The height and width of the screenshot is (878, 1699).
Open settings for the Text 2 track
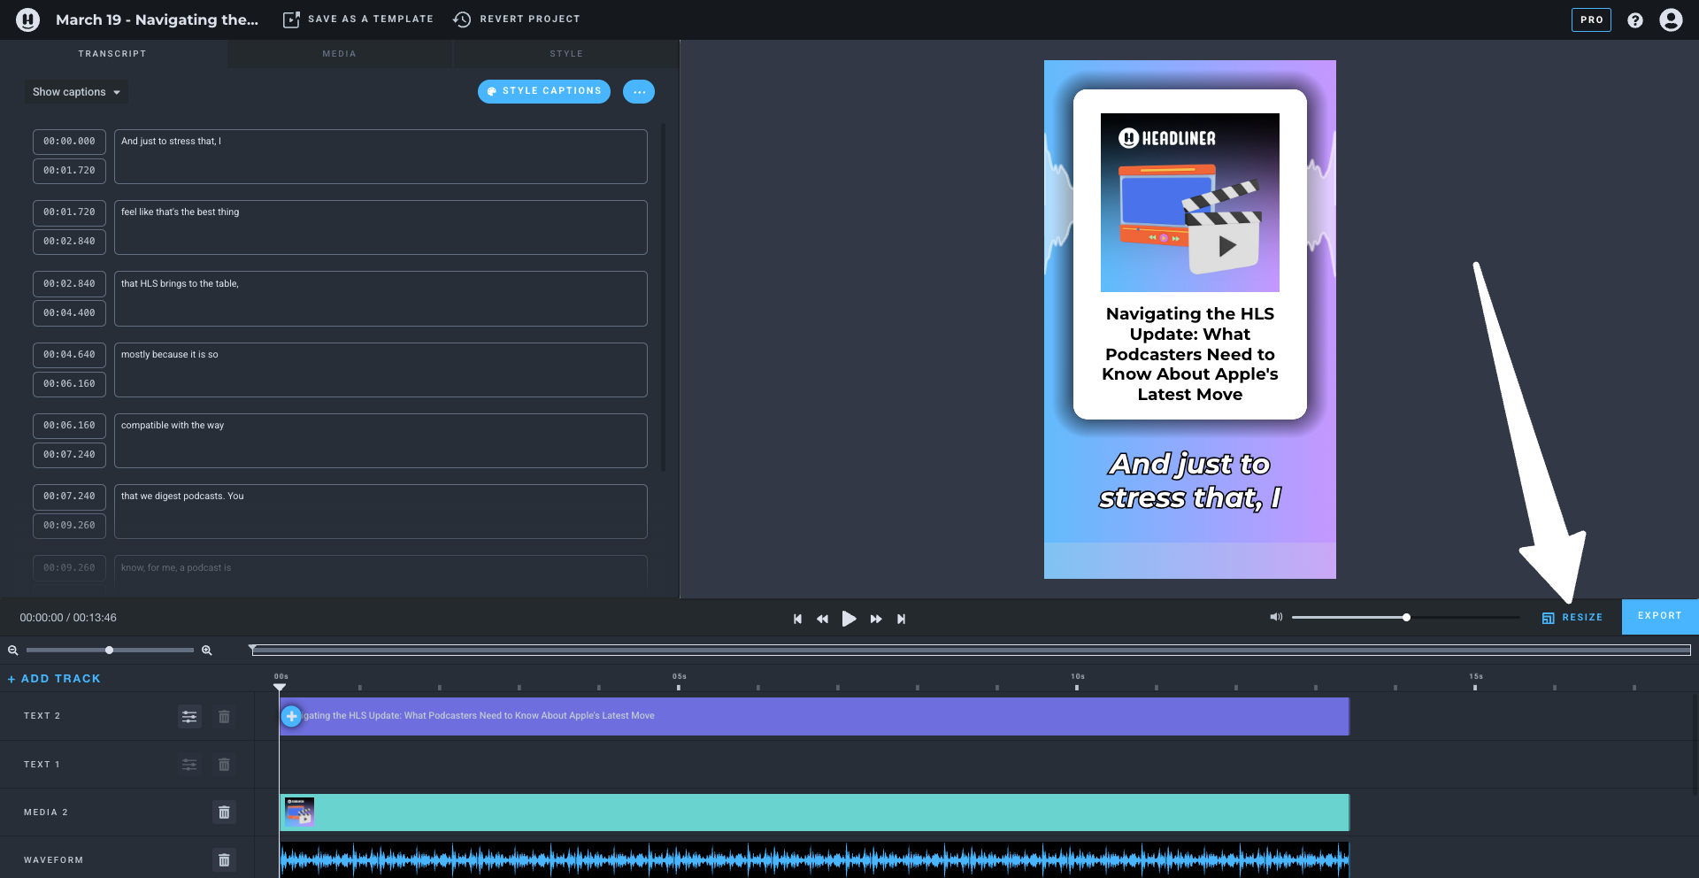[189, 716]
